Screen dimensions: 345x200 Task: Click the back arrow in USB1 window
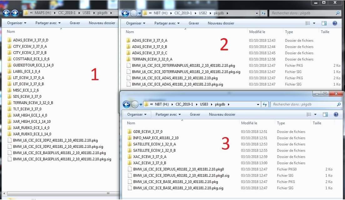click(6, 13)
